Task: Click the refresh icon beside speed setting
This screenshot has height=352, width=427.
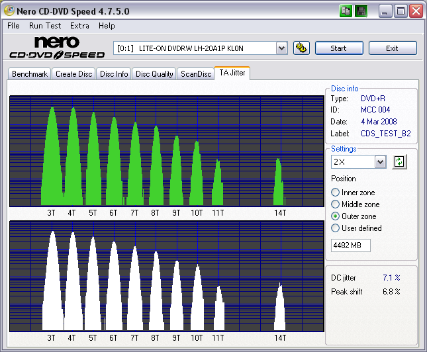Action: pyautogui.click(x=399, y=161)
